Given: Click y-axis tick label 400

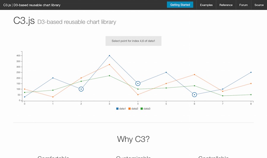Looking at the screenshot, I should (18, 56).
